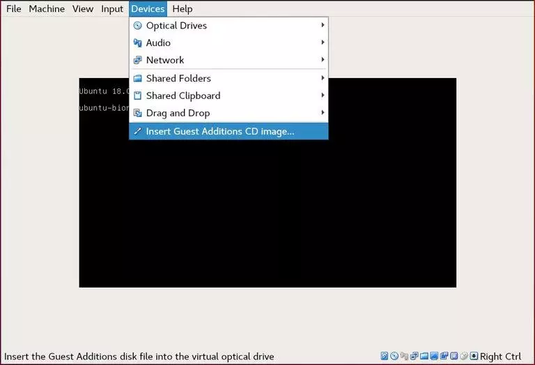Click the grayed audio status bar icon
The width and height of the screenshot is (535, 365).
(x=404, y=356)
